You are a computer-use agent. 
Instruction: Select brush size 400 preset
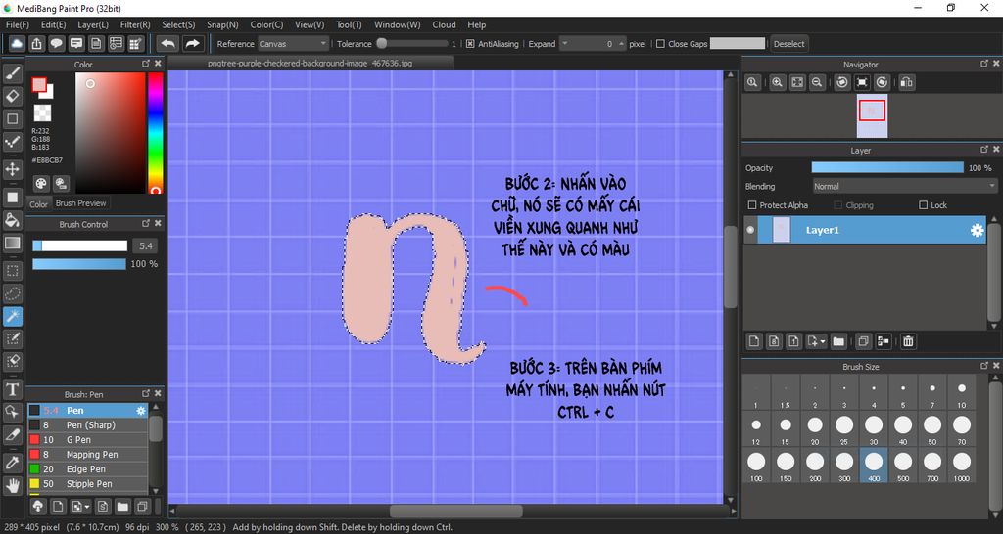coord(873,465)
